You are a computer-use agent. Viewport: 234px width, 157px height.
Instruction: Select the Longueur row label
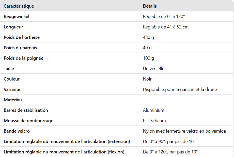[13, 27]
